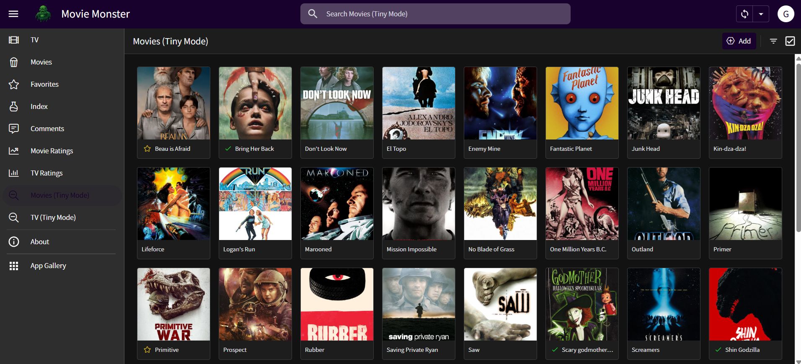This screenshot has width=801, height=364.
Task: Open the Rubber poster
Action: 337,305
